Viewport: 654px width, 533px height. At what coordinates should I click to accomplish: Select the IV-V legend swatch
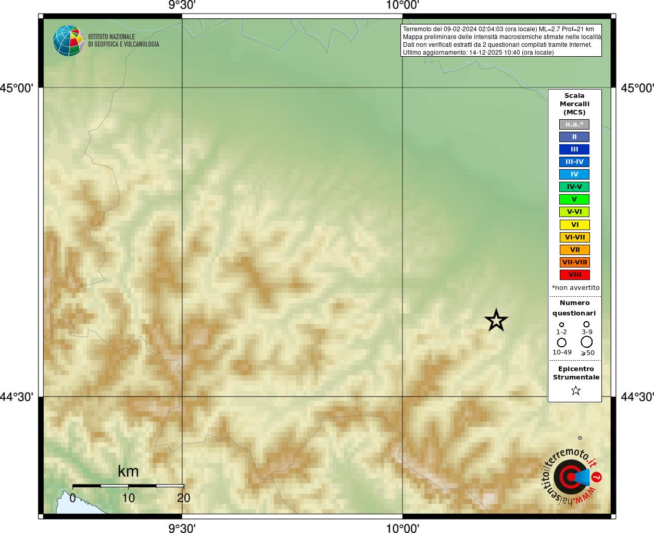tap(574, 187)
